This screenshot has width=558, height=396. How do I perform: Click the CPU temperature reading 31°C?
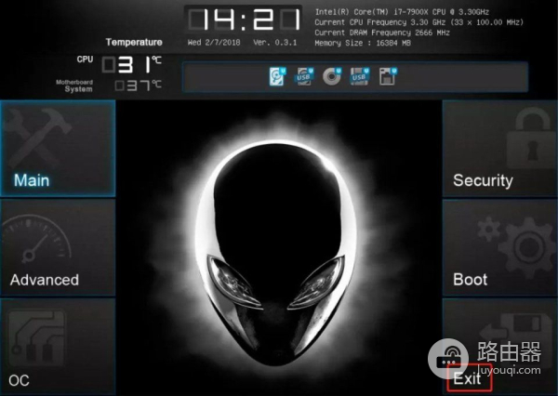point(132,64)
